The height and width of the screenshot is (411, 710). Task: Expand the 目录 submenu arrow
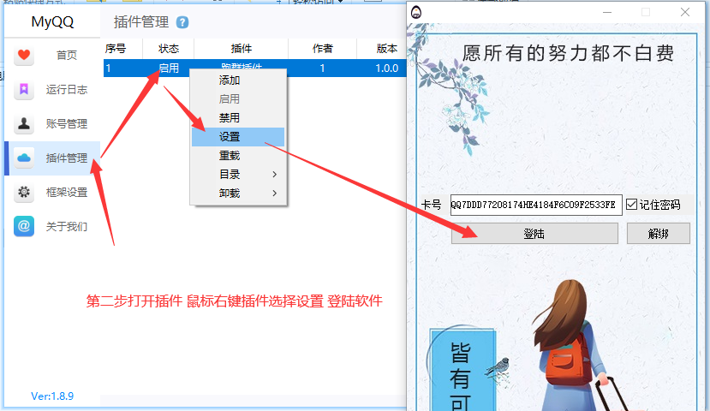(274, 175)
